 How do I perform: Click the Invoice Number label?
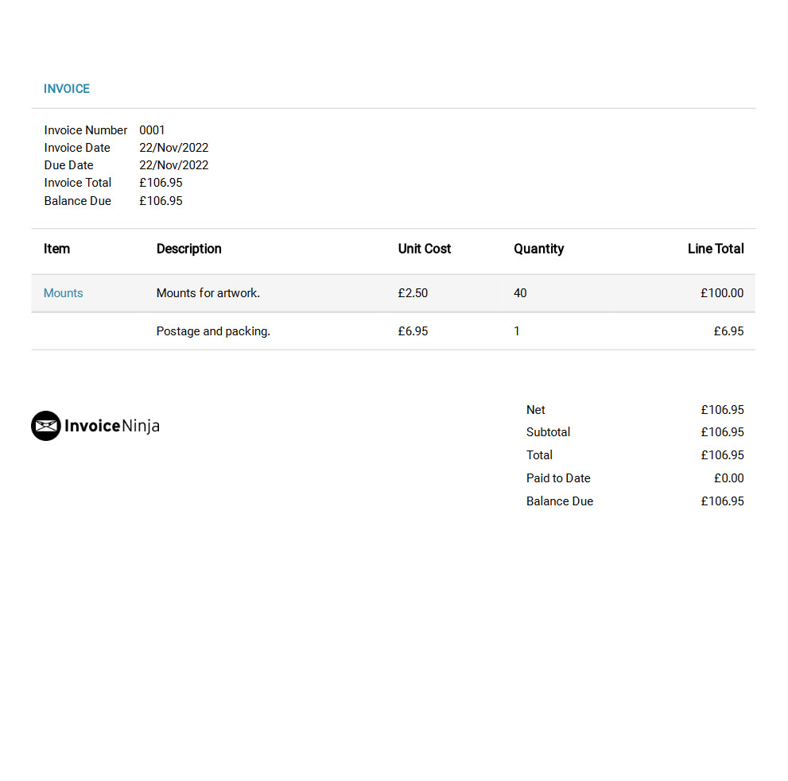tap(85, 130)
